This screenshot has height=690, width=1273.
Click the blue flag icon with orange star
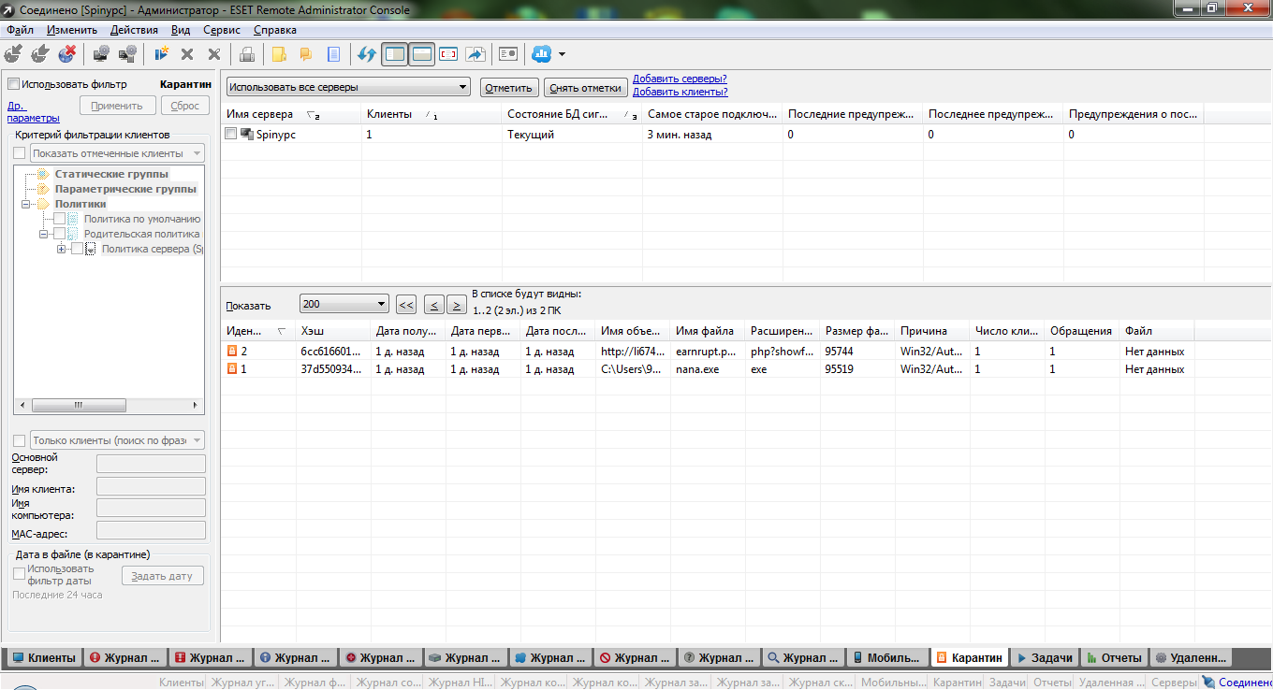click(161, 54)
